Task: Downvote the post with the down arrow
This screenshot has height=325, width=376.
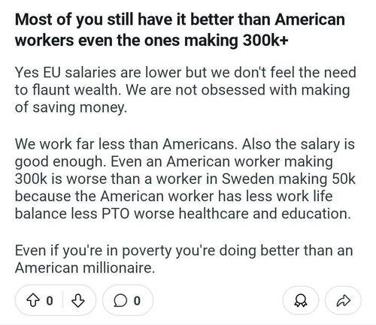Action: [78, 300]
